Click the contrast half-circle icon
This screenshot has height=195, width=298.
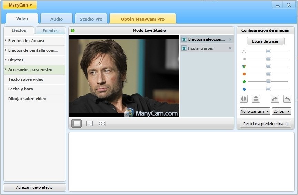point(244,59)
